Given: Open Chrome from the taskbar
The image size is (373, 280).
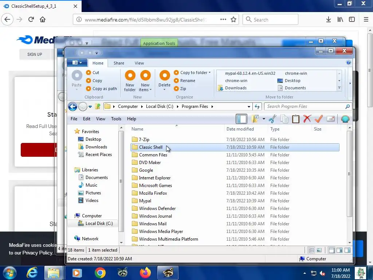Looking at the screenshot, I should (x=100, y=273).
